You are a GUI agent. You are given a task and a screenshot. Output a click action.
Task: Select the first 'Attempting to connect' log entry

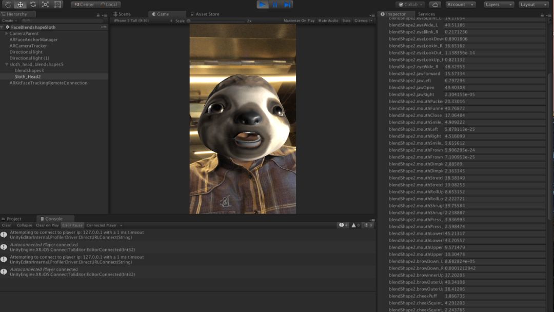pos(187,235)
